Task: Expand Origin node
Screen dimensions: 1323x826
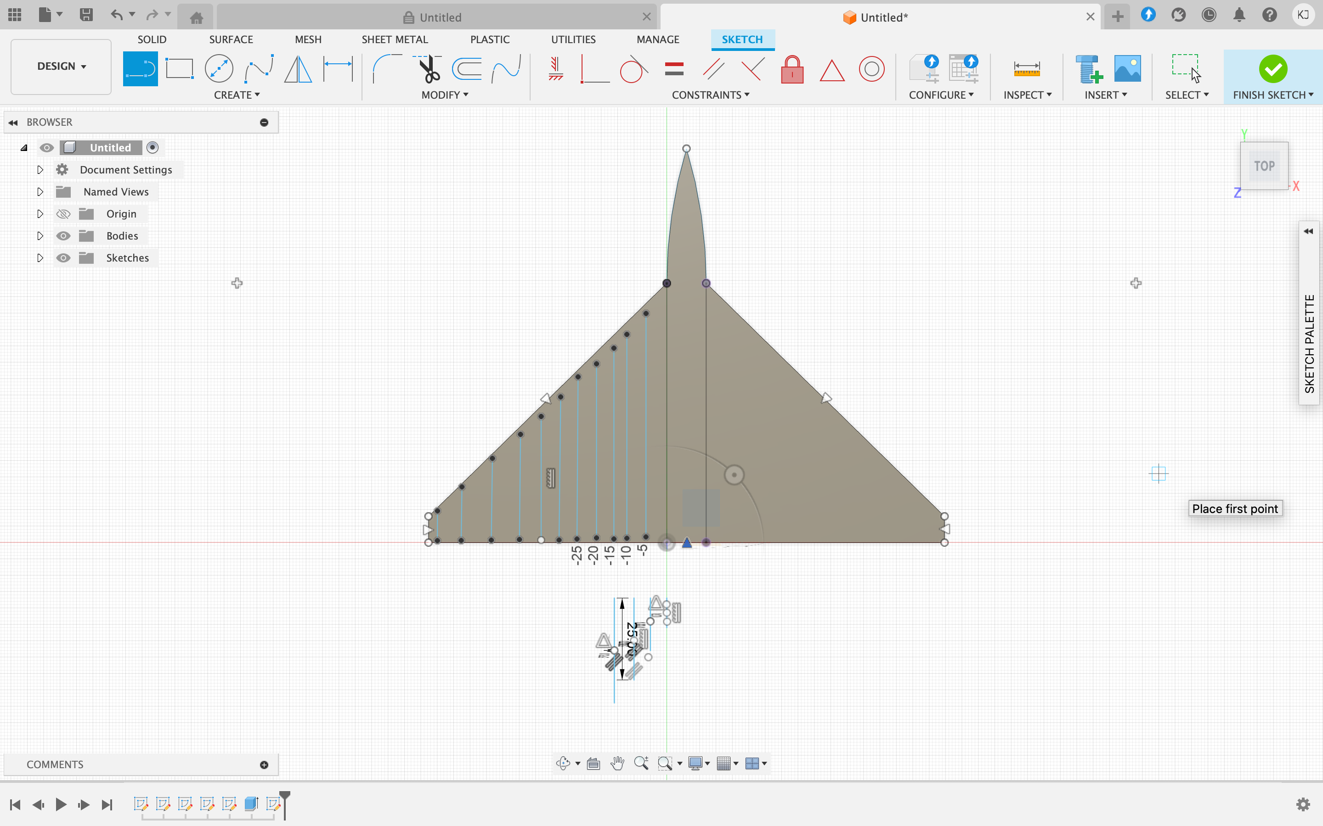Action: point(40,213)
